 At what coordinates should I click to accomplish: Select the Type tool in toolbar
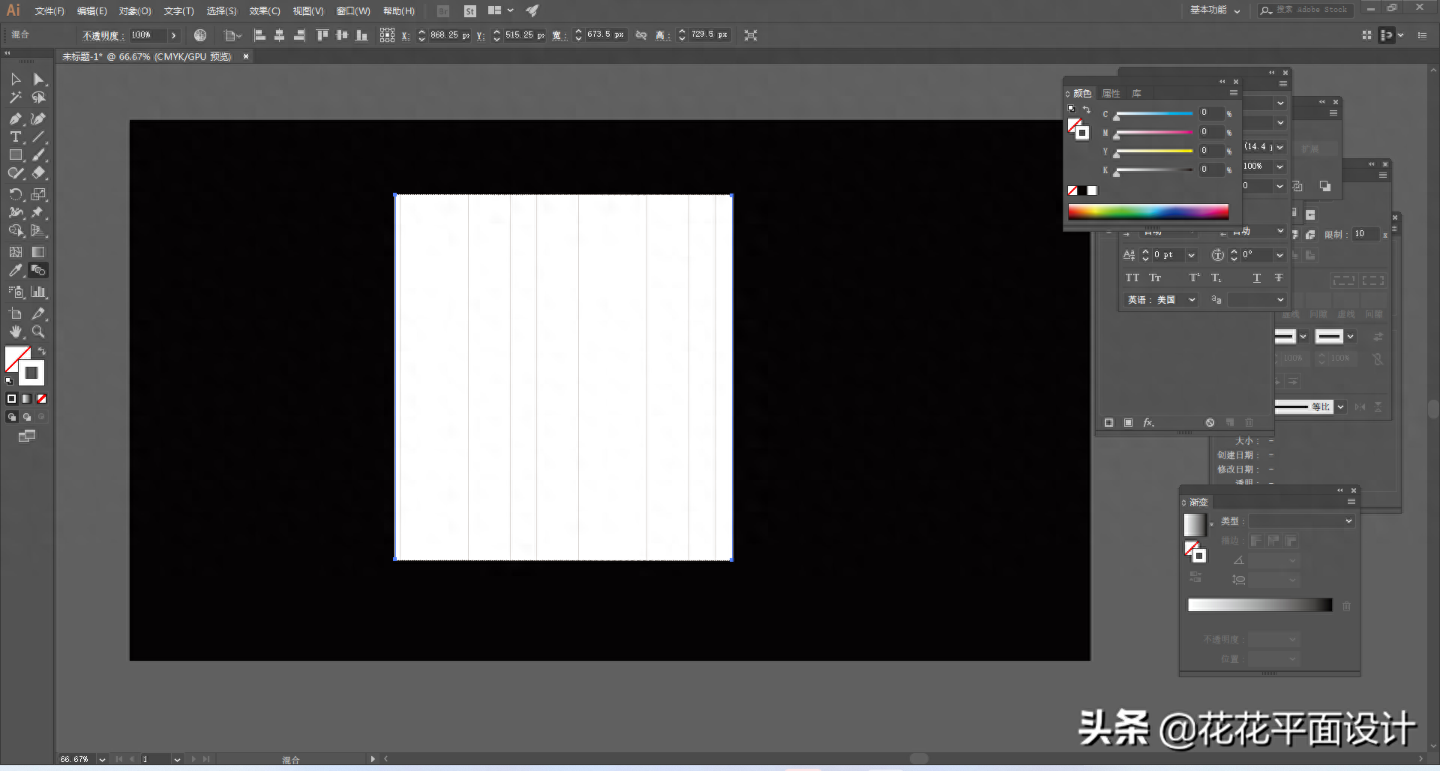pos(15,137)
